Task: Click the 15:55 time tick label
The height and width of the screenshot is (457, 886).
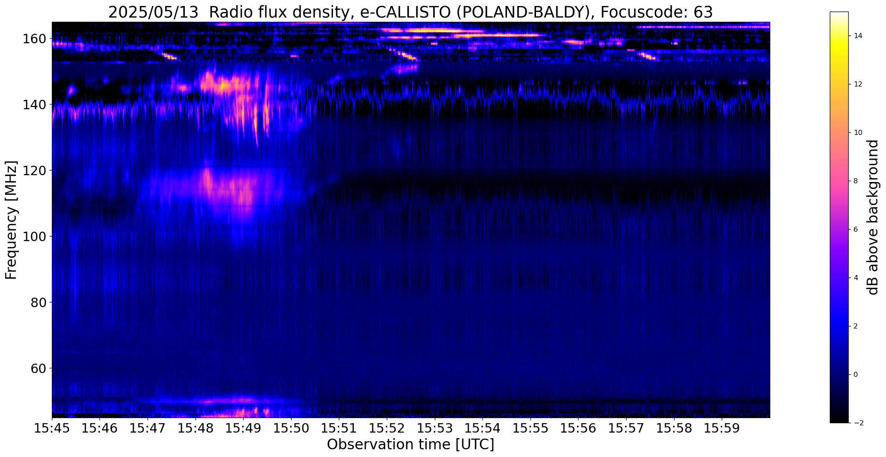Action: [x=530, y=428]
